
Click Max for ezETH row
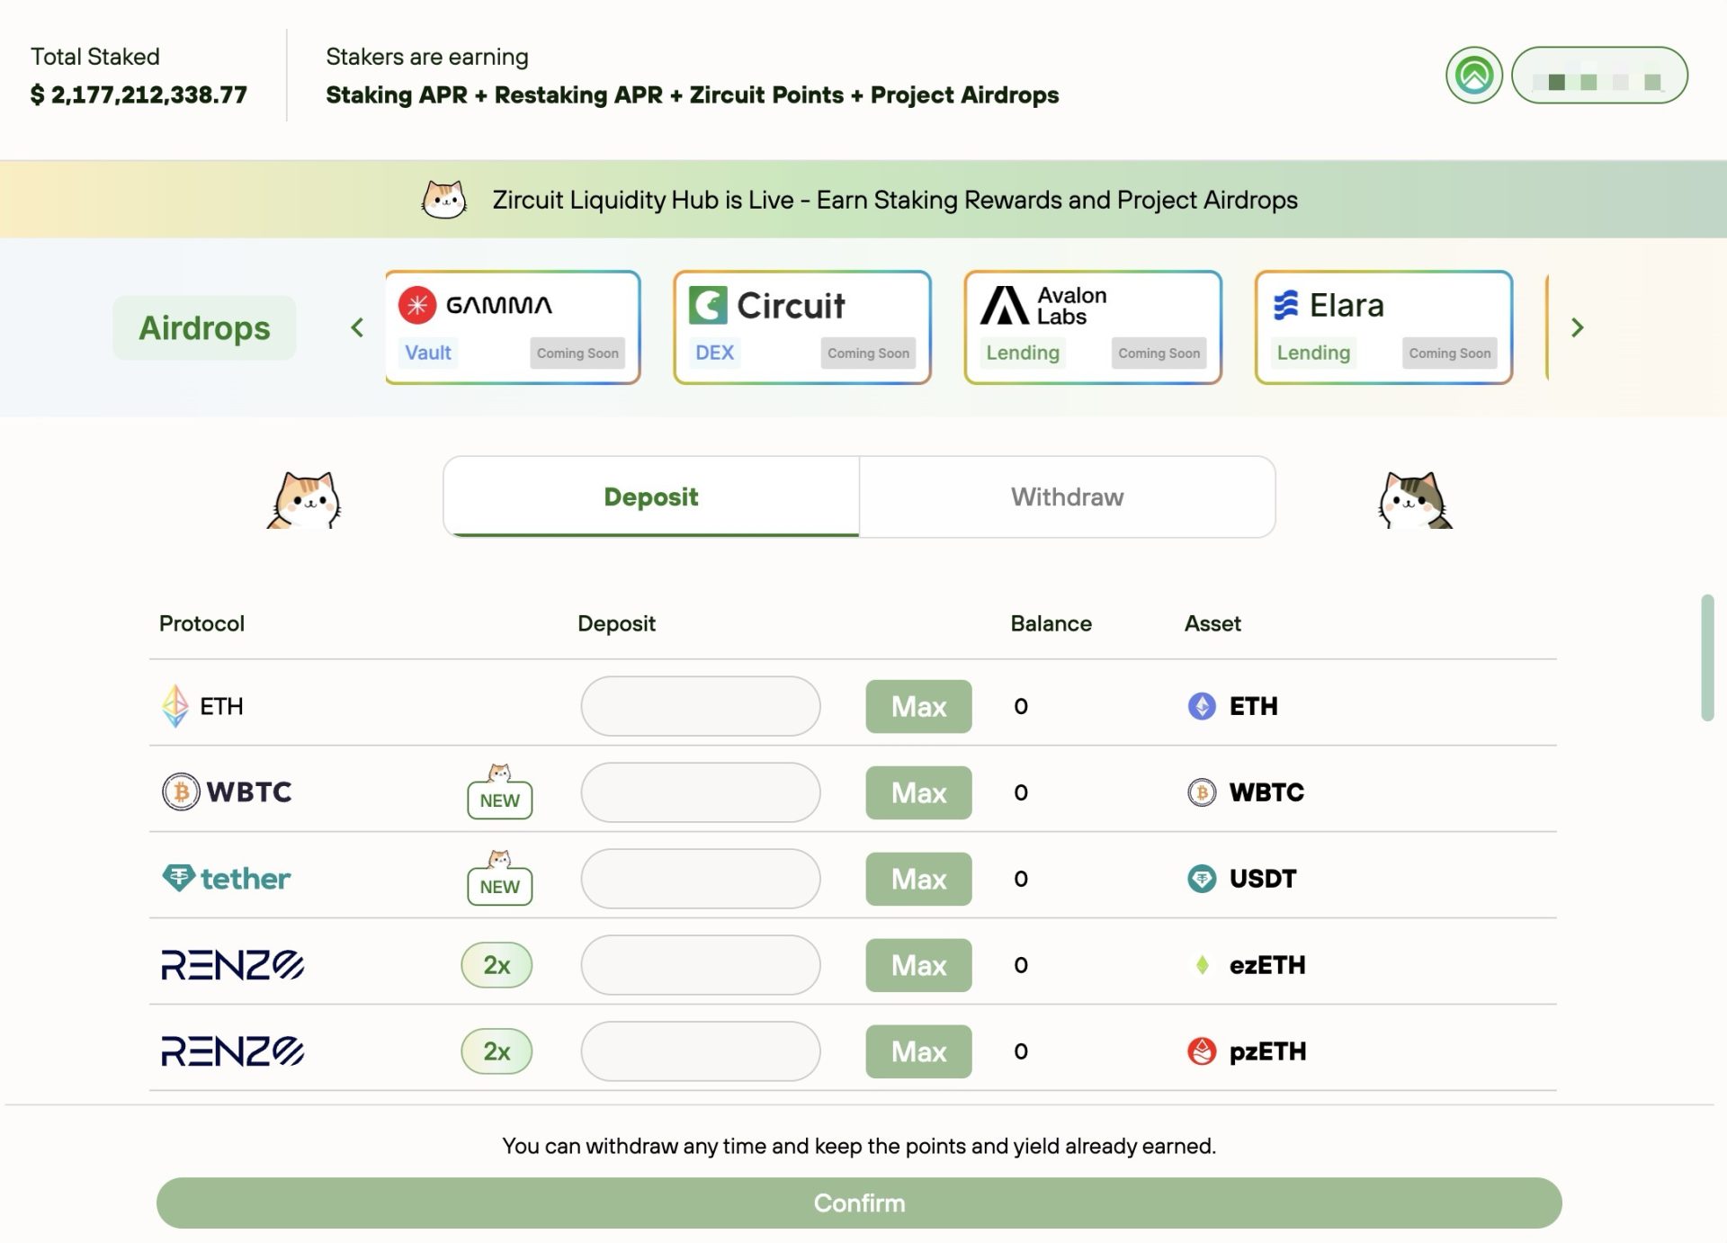918,965
